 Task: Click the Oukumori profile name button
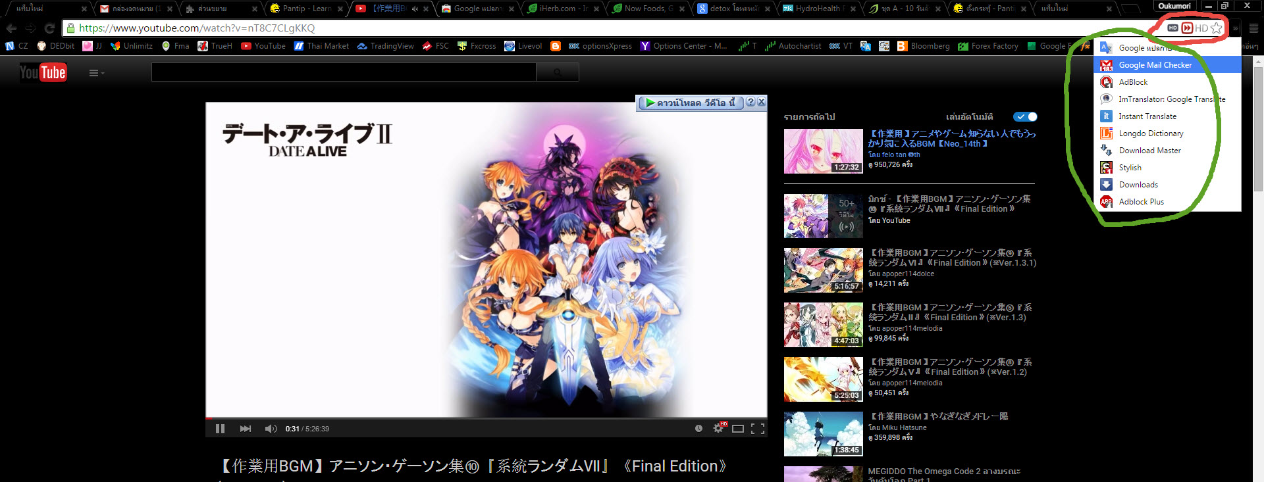click(x=1174, y=6)
